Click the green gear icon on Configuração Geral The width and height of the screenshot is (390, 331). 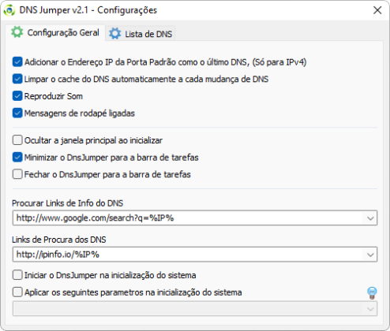pos(17,32)
